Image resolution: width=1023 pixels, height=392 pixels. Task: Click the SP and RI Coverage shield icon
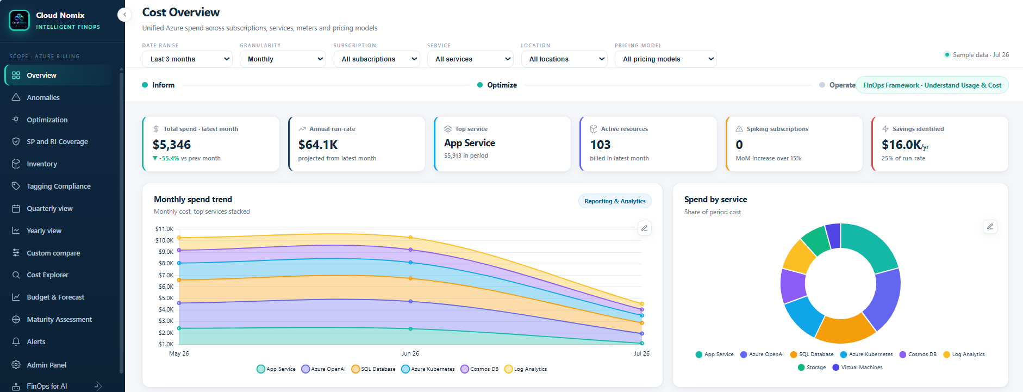click(16, 141)
